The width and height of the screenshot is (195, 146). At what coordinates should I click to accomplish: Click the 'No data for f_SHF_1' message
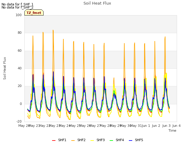pyautogui.click(x=17, y=4)
